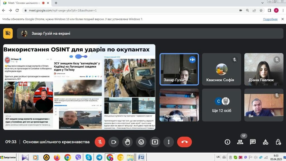This screenshot has width=286, height=161.
Task: Open the Activities shapes icon
Action: point(266,142)
